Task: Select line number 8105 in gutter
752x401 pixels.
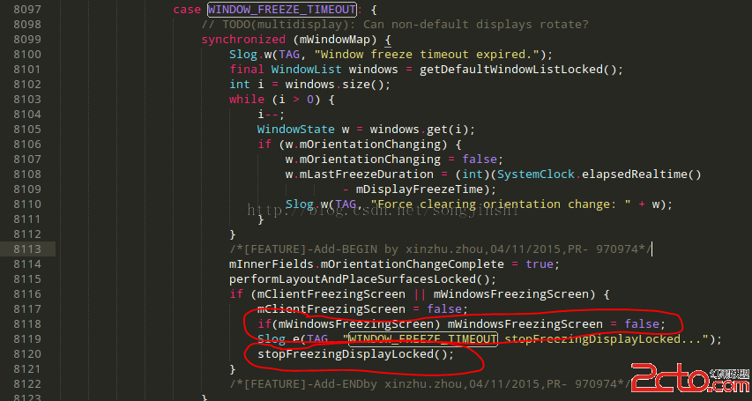Action: 27,129
